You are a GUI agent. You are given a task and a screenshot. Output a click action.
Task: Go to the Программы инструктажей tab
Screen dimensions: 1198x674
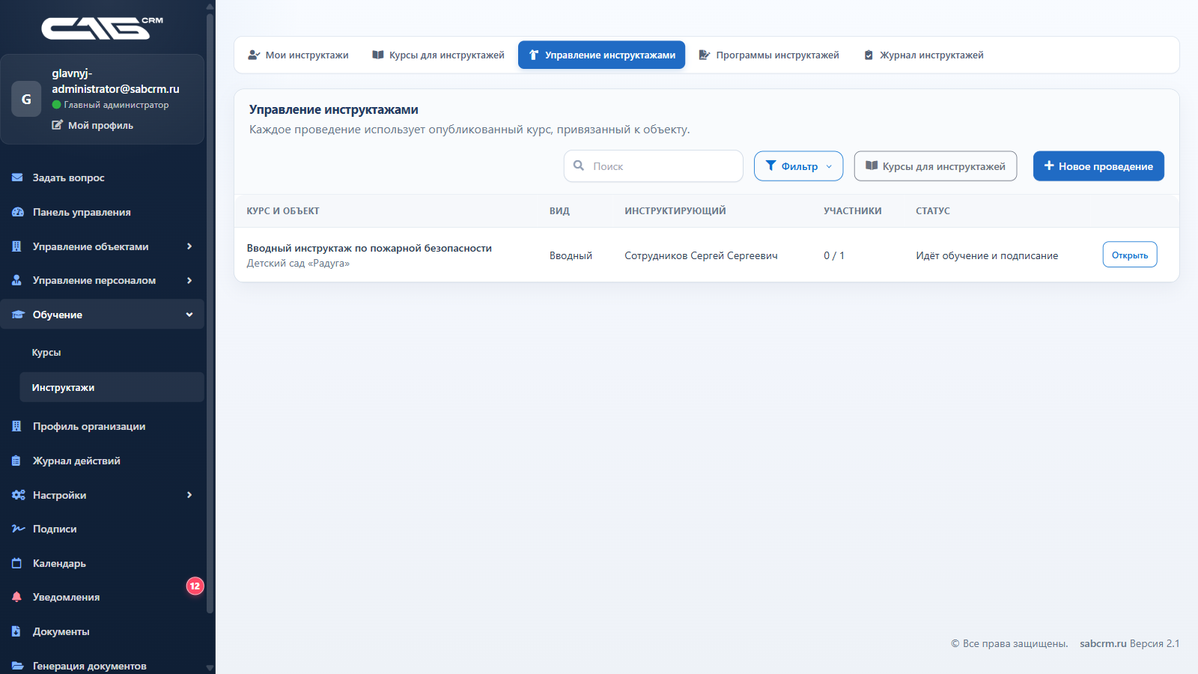tap(768, 55)
